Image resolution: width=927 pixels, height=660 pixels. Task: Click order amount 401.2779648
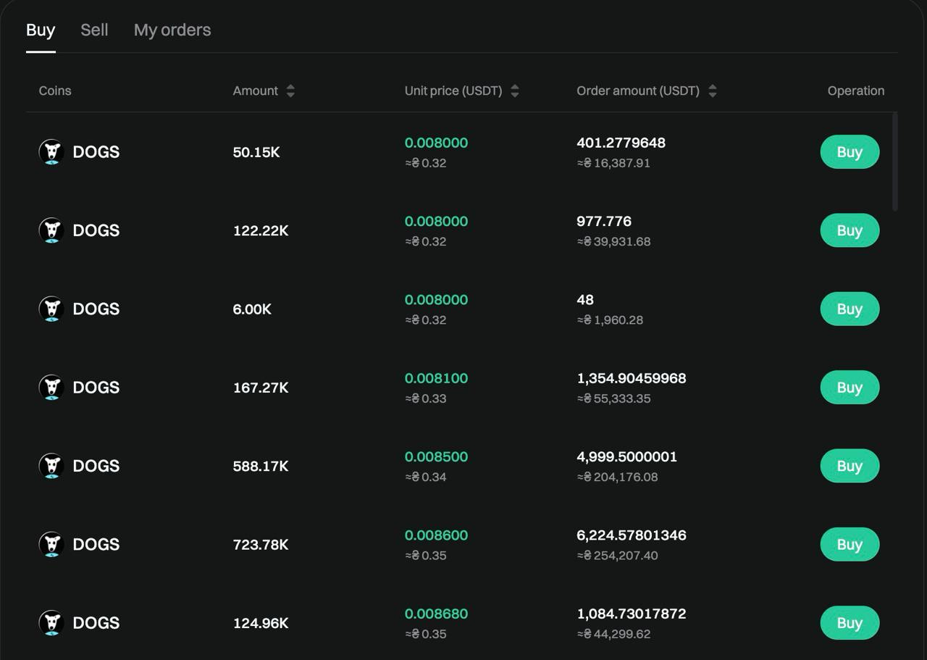(621, 143)
